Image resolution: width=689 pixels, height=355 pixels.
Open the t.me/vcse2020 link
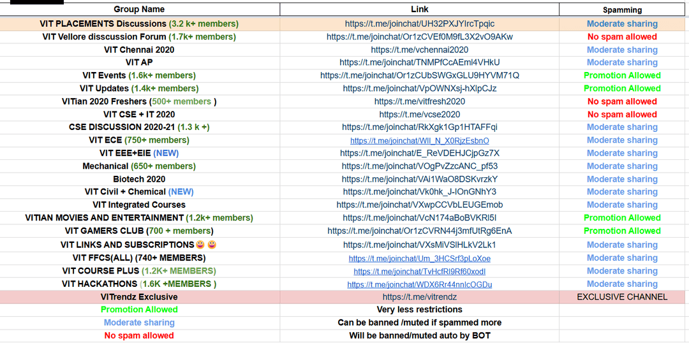(420, 115)
